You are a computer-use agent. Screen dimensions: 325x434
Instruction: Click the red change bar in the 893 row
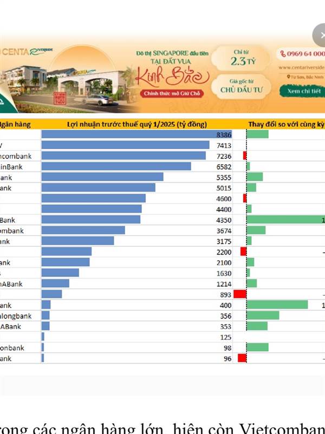pos(240,294)
